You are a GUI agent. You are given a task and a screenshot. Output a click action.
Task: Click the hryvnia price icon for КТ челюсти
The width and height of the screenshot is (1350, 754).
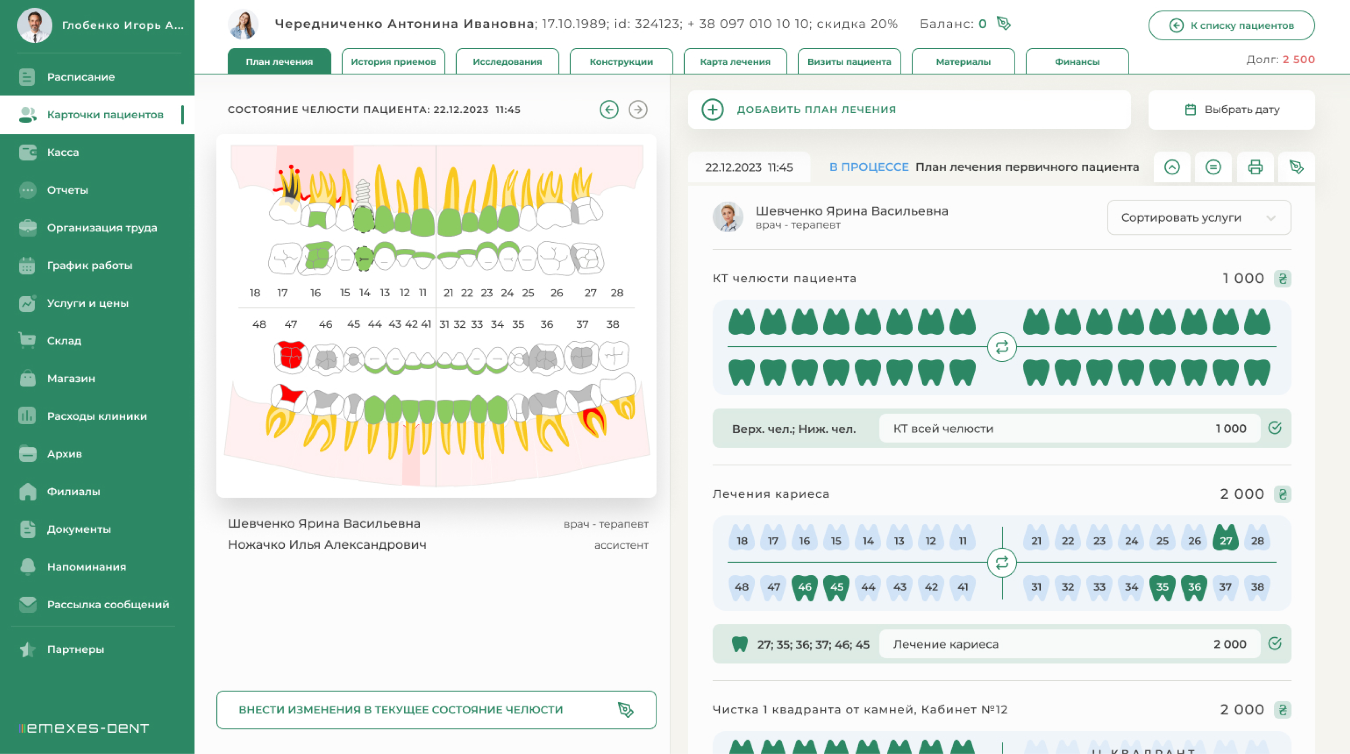1282,278
